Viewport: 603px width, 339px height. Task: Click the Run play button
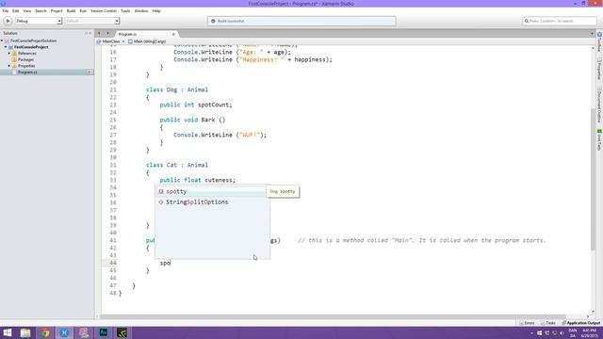point(8,21)
